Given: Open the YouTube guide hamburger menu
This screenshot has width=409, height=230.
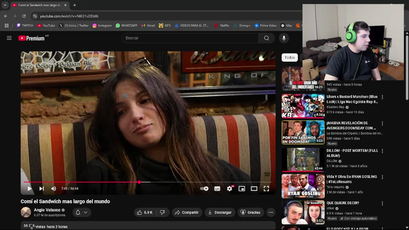Looking at the screenshot, I should (9, 38).
